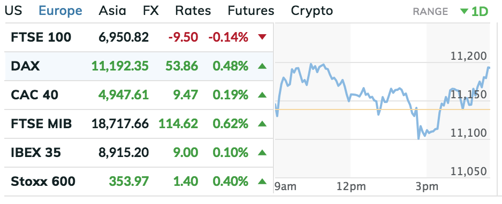Switch to the US markets tab

click(x=13, y=11)
